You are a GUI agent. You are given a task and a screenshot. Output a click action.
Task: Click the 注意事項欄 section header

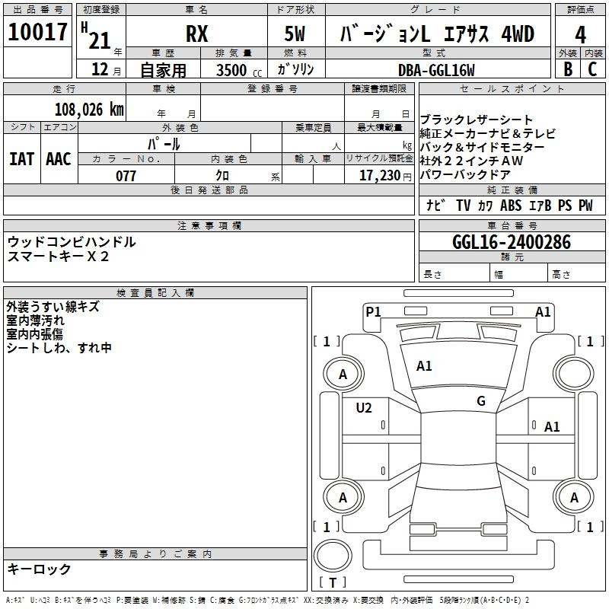pos(209,225)
